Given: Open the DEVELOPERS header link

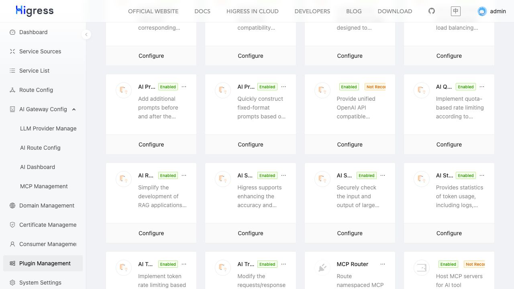Looking at the screenshot, I should click(312, 11).
